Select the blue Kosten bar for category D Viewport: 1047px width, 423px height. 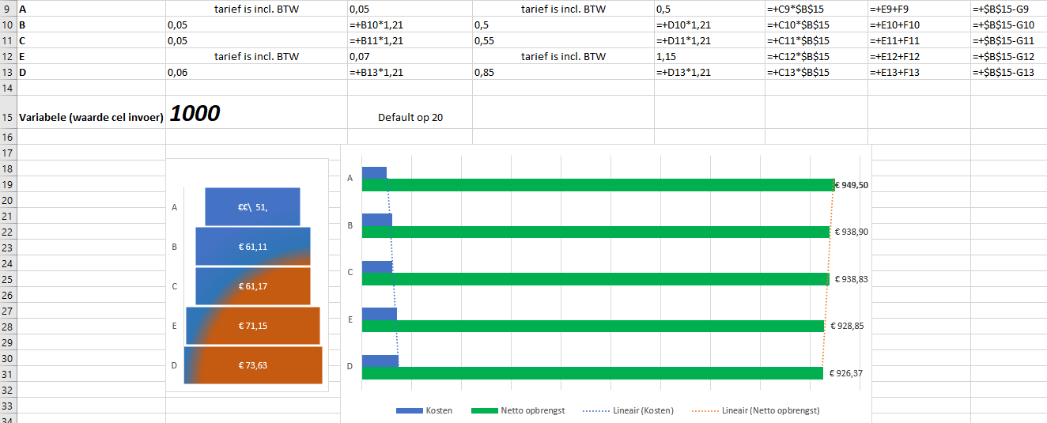[x=380, y=361]
